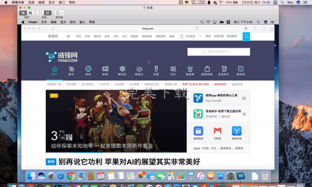Viewport: 312px width, 187px height.
Task: Open remote 前往 menu
Action: [x=73, y=22]
